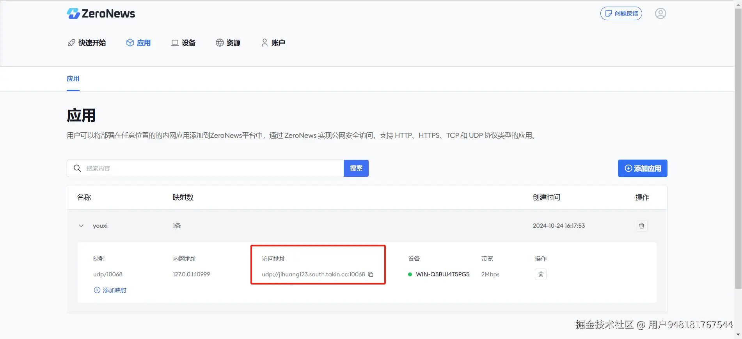Click the page vertical scrollbar
742x339 pixels.
coord(738,148)
